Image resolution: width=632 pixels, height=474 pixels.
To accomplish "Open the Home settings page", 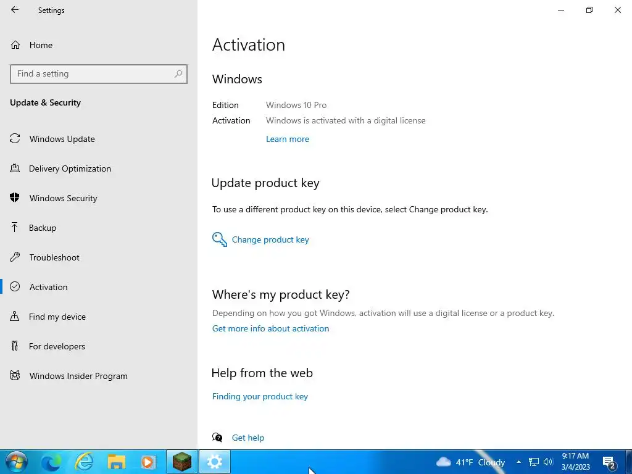I will click(x=99, y=45).
